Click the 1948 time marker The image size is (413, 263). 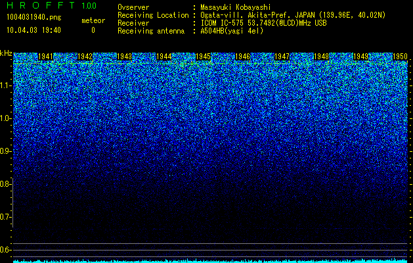321,57
